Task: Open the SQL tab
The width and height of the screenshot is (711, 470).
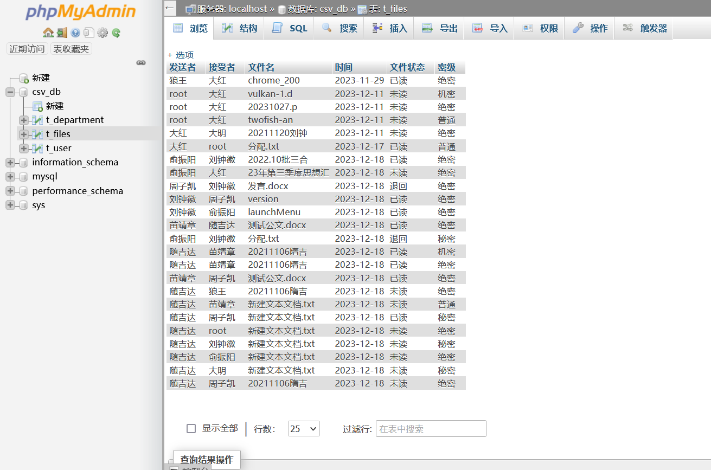Action: (290, 28)
